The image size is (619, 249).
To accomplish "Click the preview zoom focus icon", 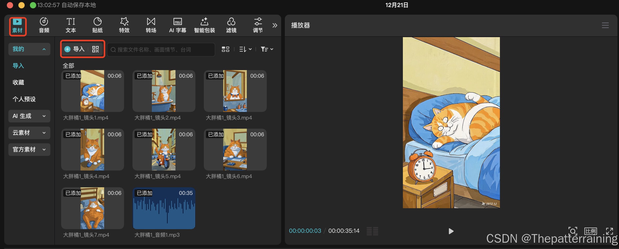I will click(573, 231).
